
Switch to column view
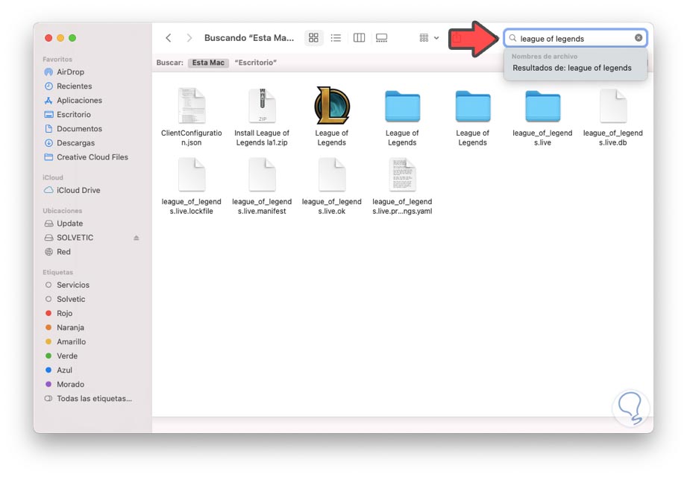[x=359, y=38]
